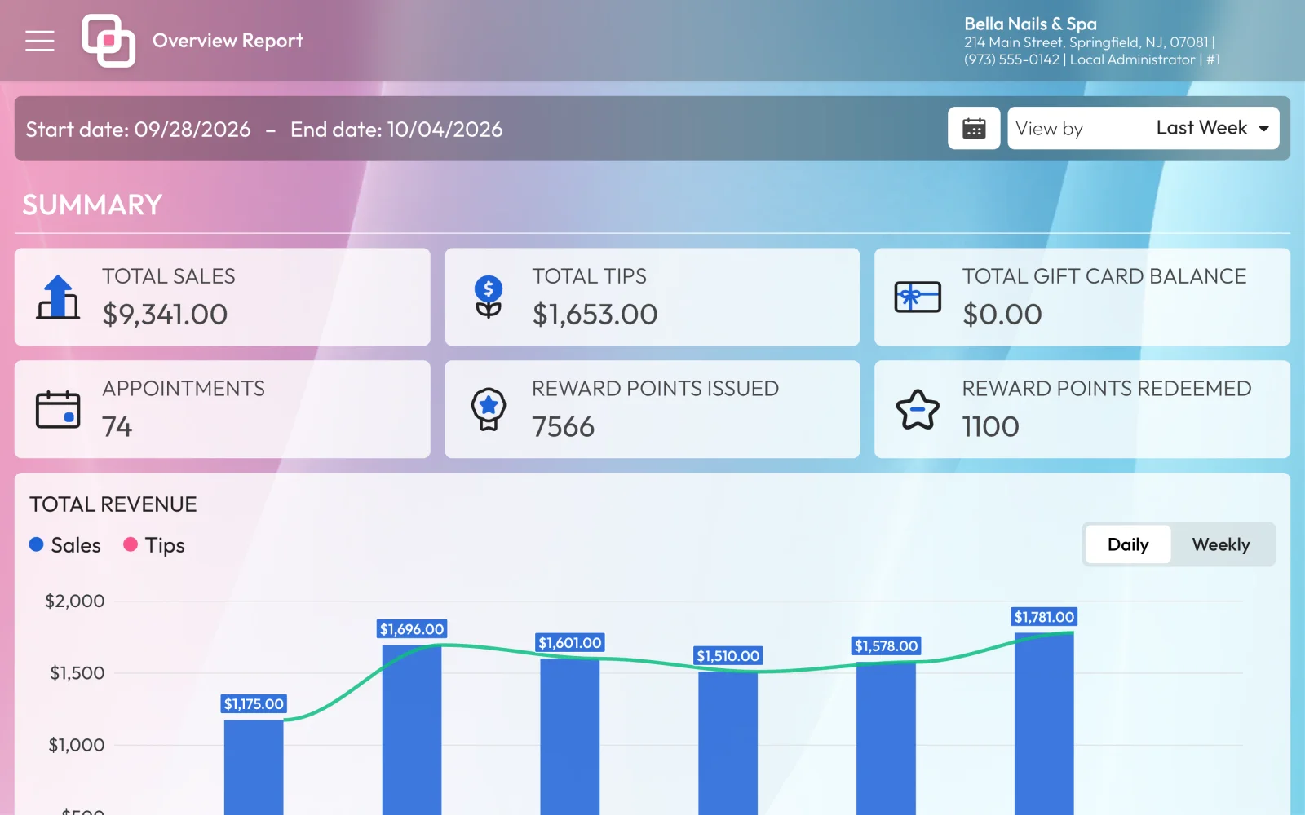
Task: Toggle the Sales legend series
Action: click(65, 545)
